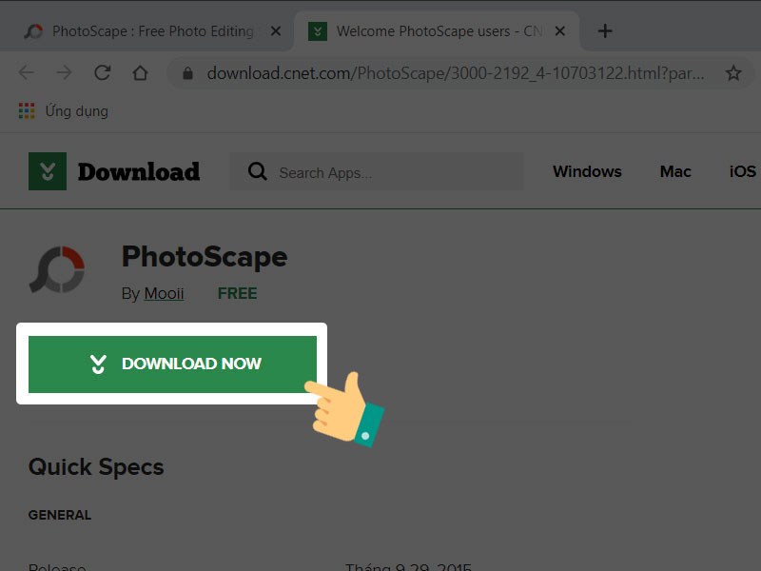761x571 pixels.
Task: Open the Ứng dụng apps shortcut
Action: (x=63, y=111)
